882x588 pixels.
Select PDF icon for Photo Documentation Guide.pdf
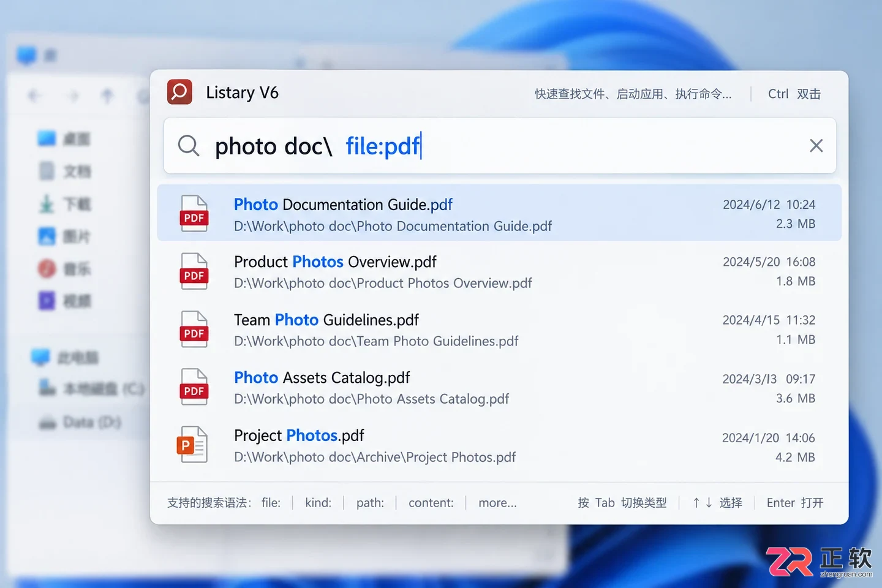[x=194, y=213]
